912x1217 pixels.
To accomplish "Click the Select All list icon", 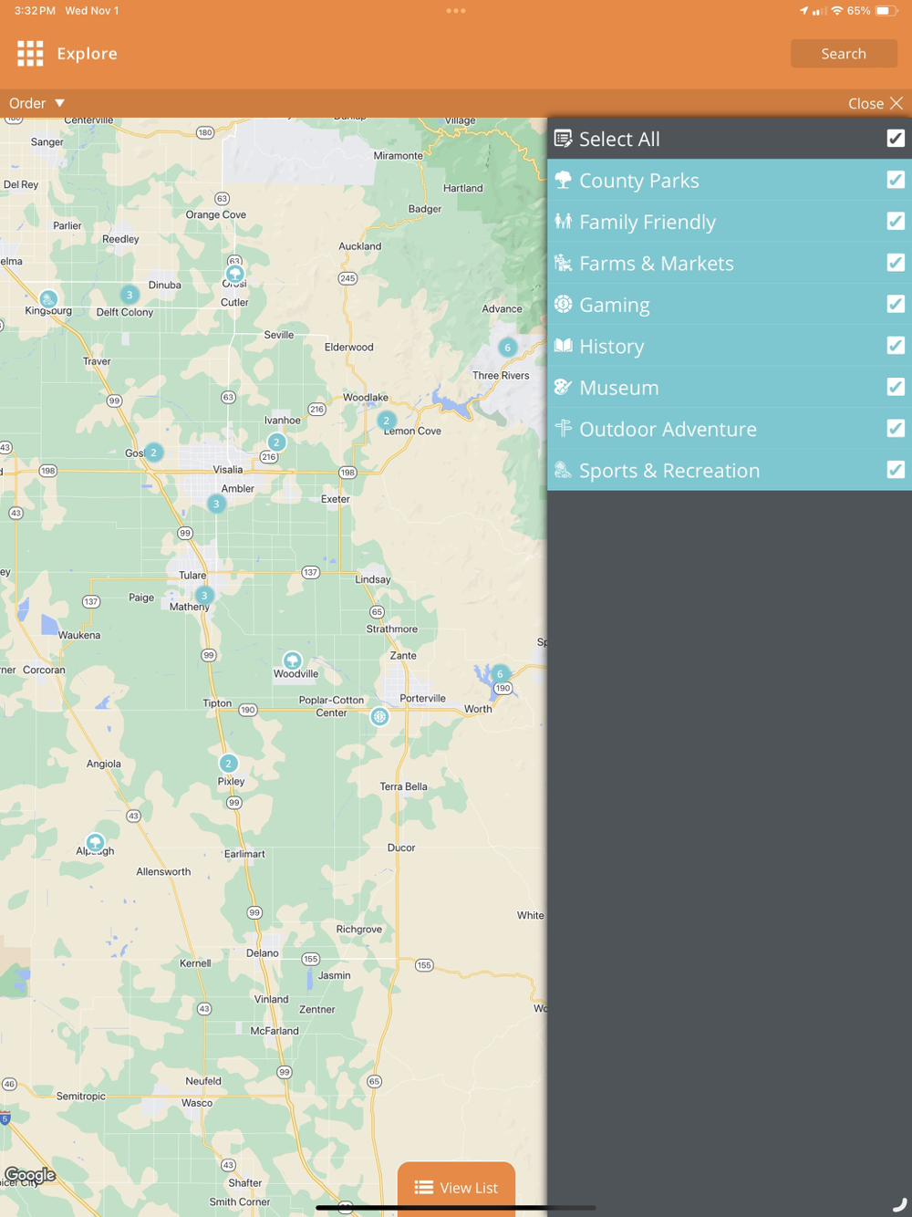I will [x=564, y=139].
